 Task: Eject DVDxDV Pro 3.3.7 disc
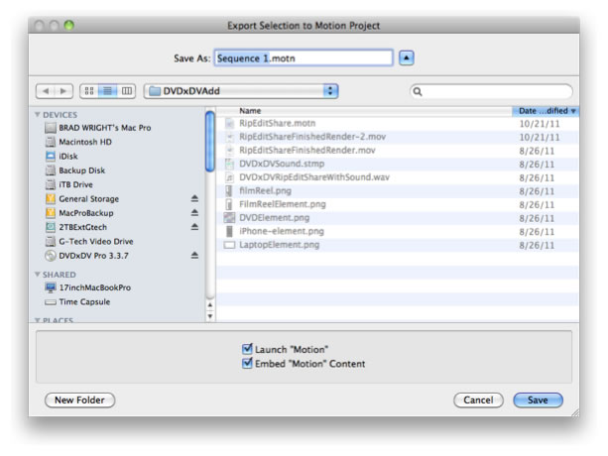tap(194, 256)
